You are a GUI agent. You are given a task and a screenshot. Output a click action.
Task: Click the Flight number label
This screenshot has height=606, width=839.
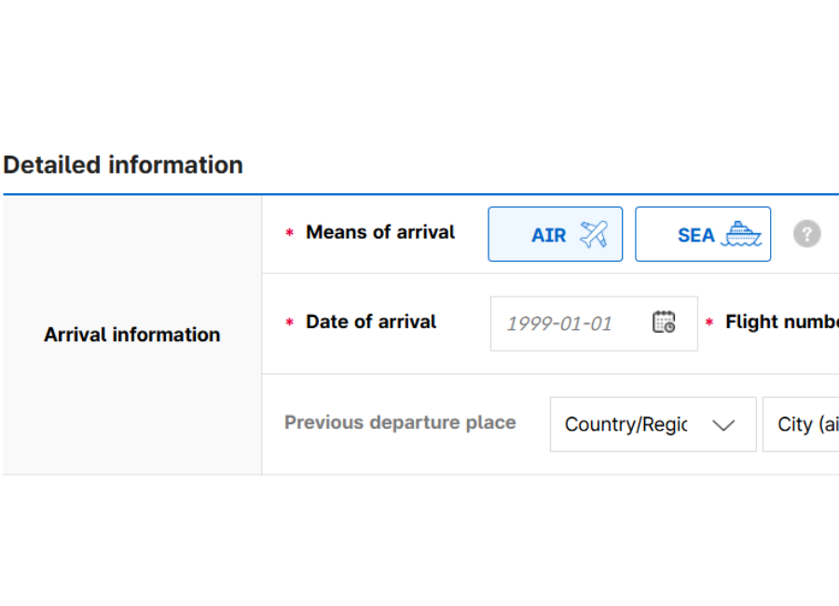coord(781,322)
